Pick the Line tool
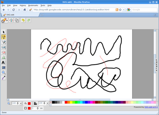 point(3,42)
